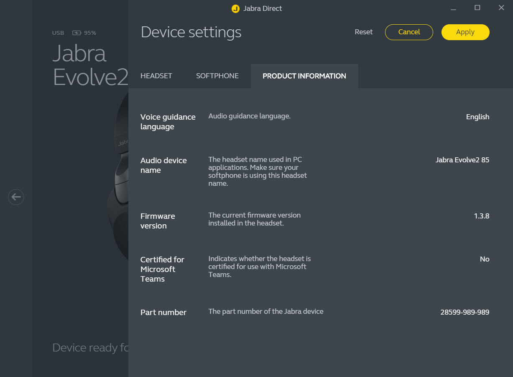Click the Device settings heading
513x377 pixels.
click(x=191, y=32)
